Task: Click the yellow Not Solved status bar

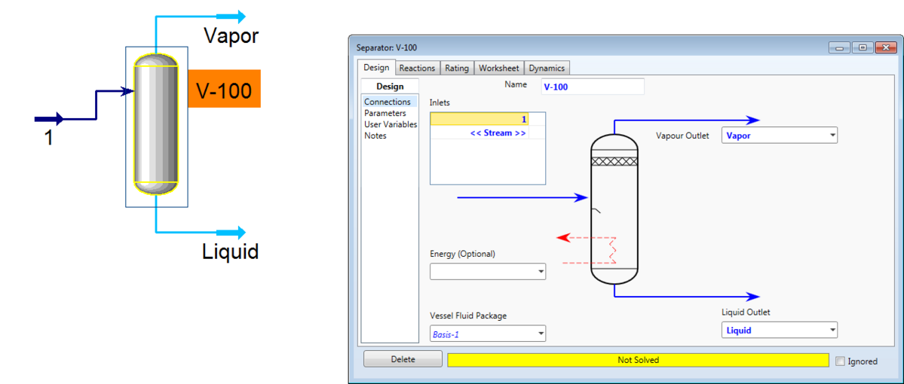Action: coord(638,360)
